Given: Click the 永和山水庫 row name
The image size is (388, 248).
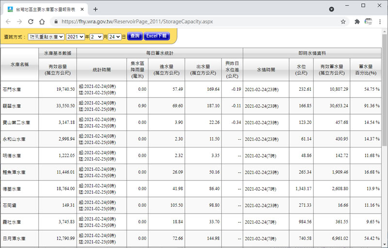Looking at the screenshot, I should 14,139.
